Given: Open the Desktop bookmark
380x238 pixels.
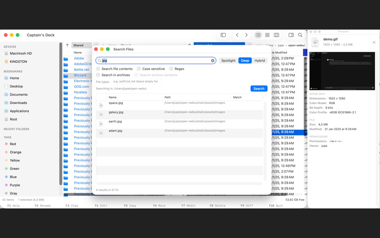Looking at the screenshot, I should (14, 86).
